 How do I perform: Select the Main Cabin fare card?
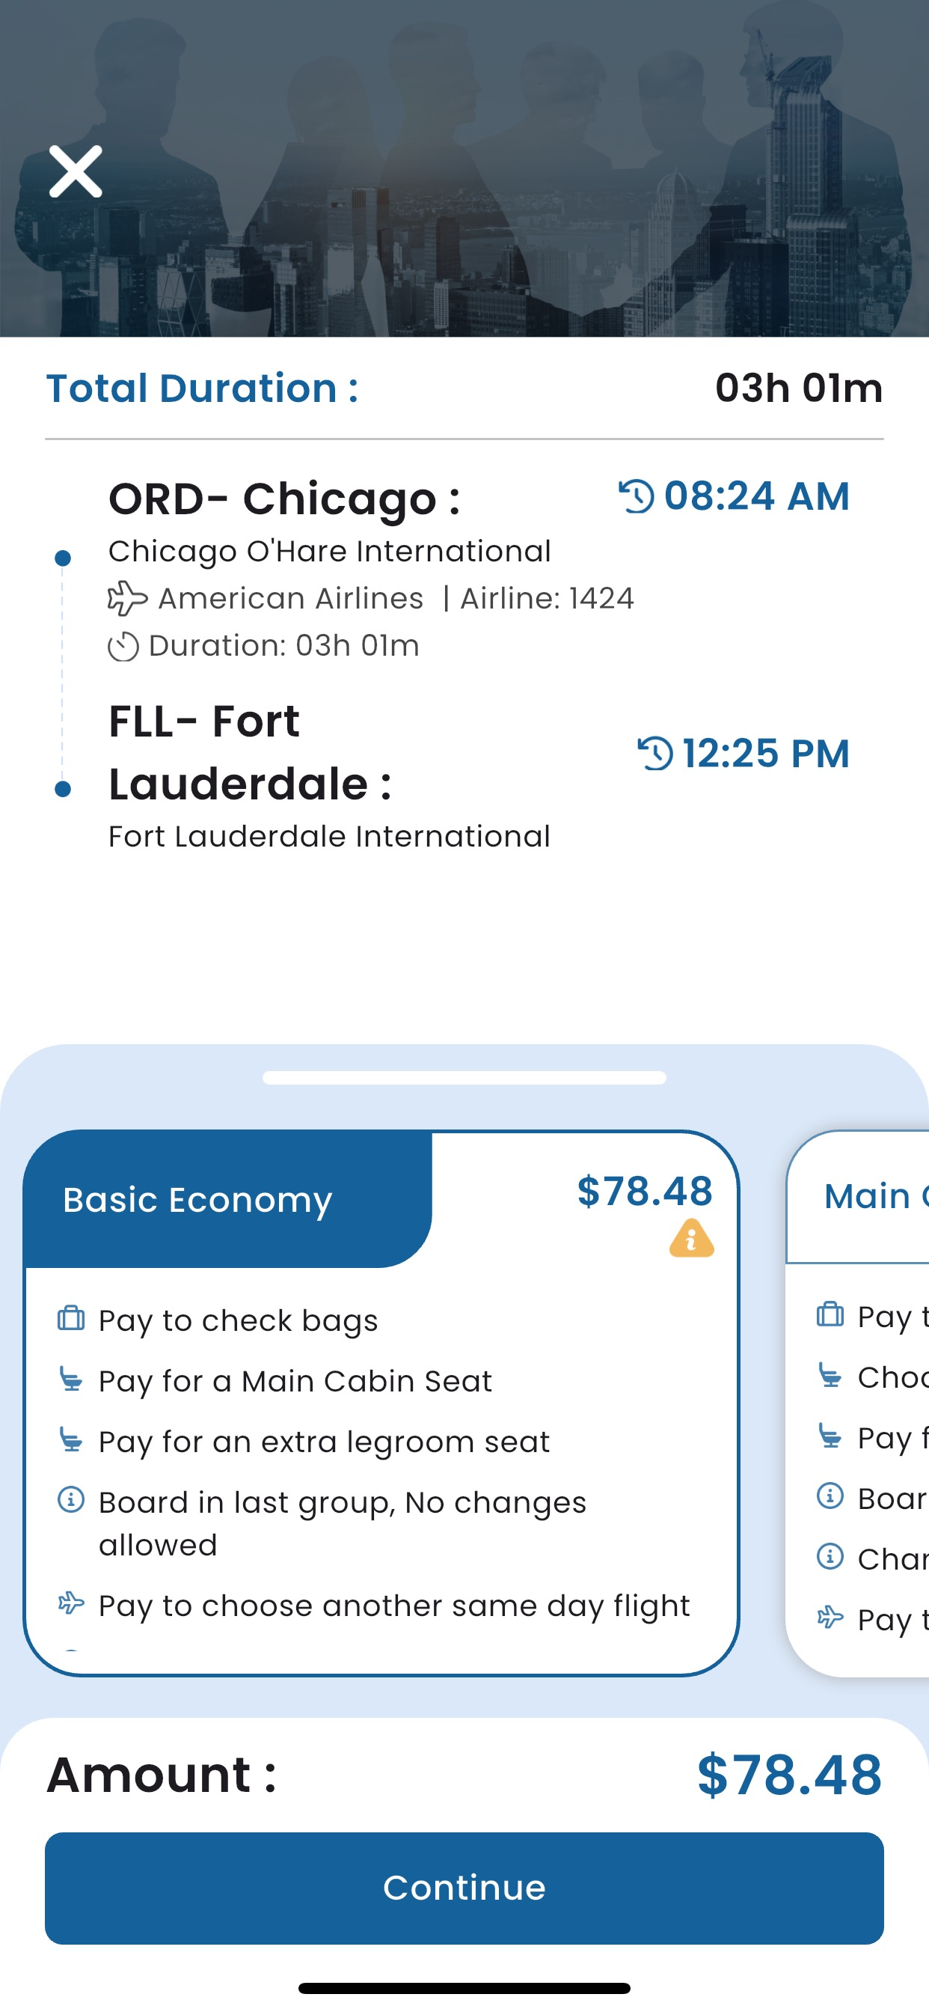point(857,1403)
